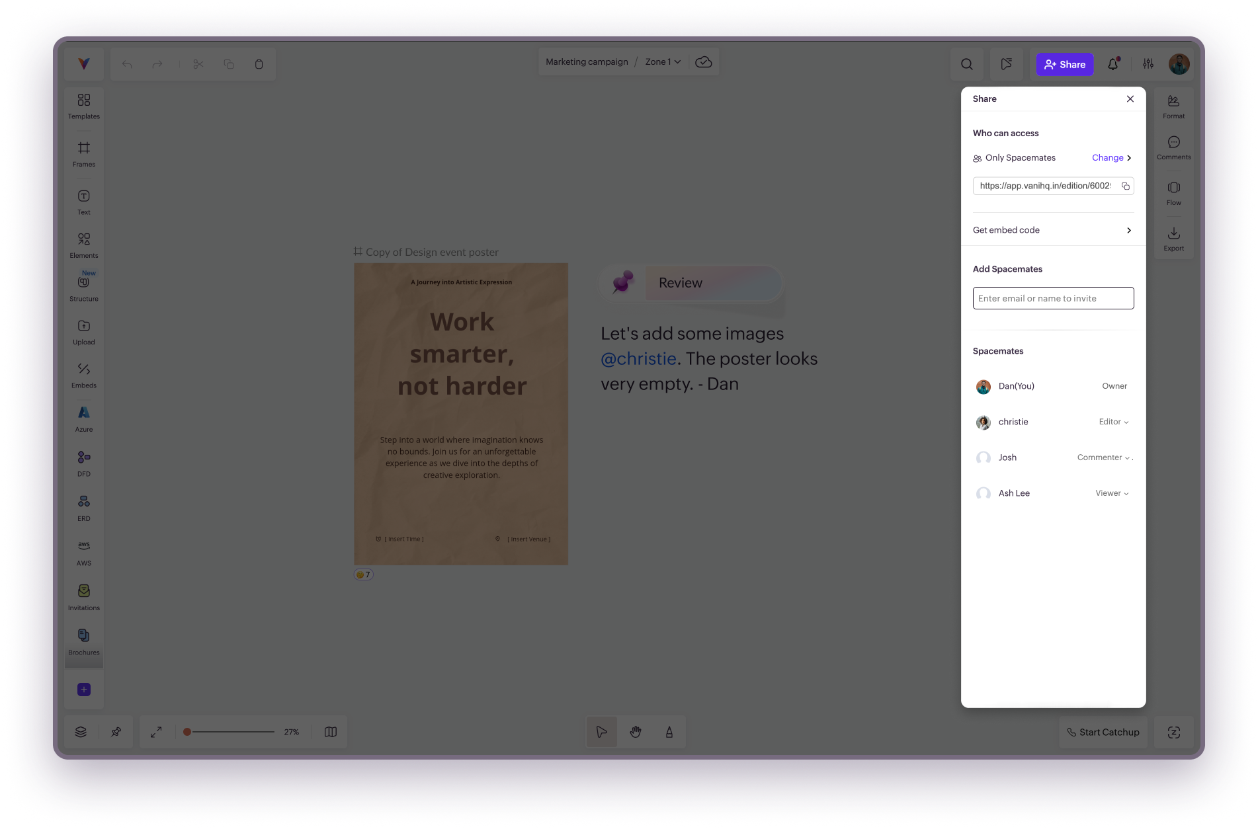The height and width of the screenshot is (829, 1258).
Task: Open christie's Editor role dropdown
Action: point(1114,422)
